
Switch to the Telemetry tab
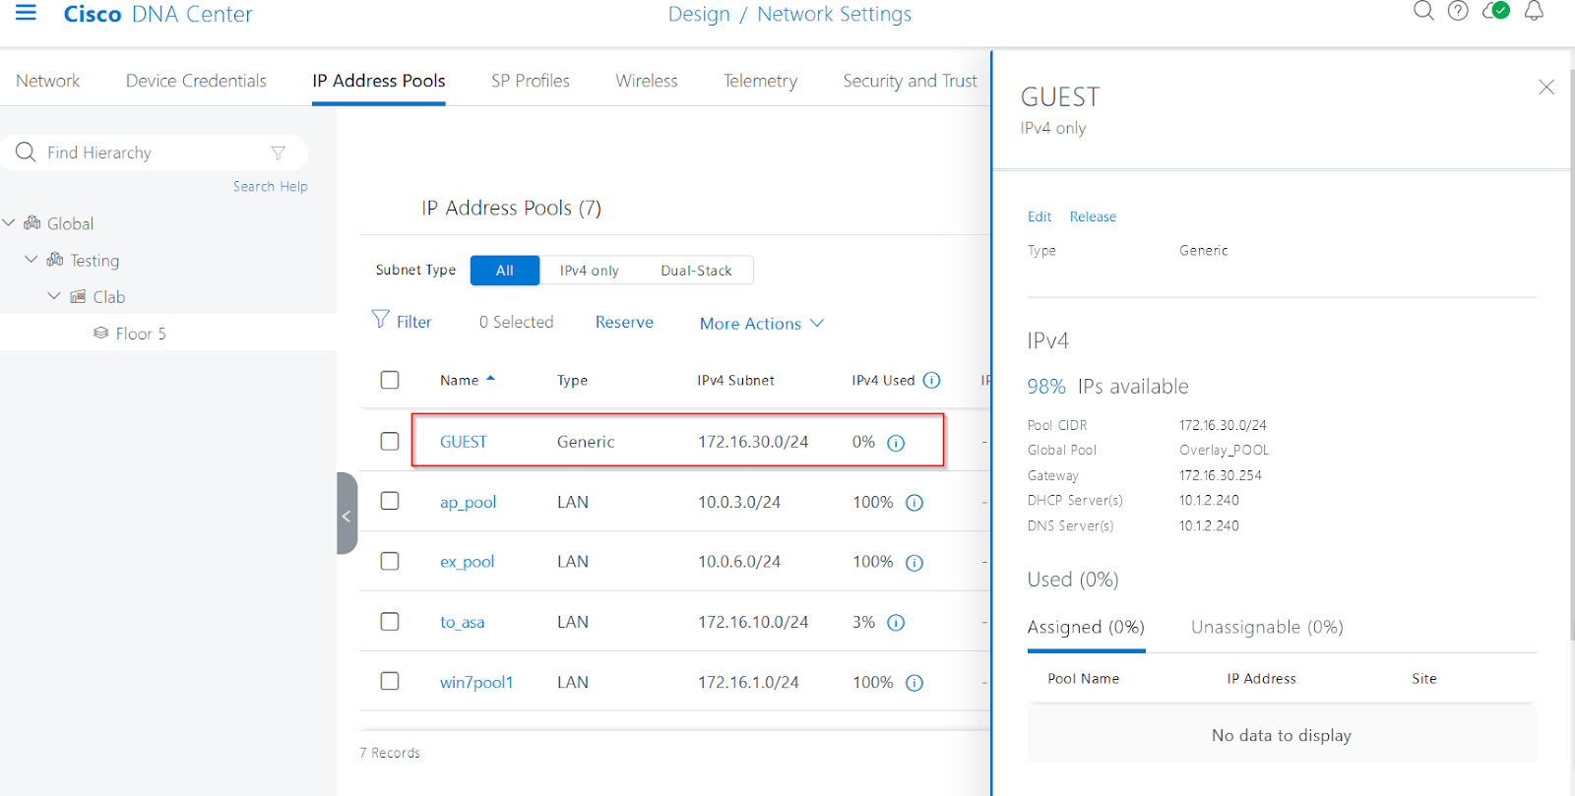coord(760,81)
